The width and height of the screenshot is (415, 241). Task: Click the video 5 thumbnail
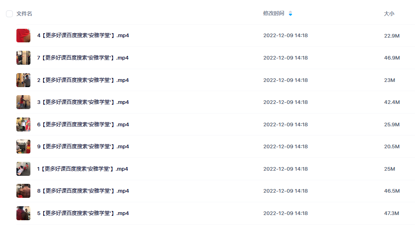23,213
